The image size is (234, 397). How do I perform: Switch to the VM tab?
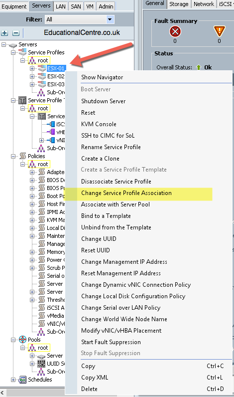(90, 6)
